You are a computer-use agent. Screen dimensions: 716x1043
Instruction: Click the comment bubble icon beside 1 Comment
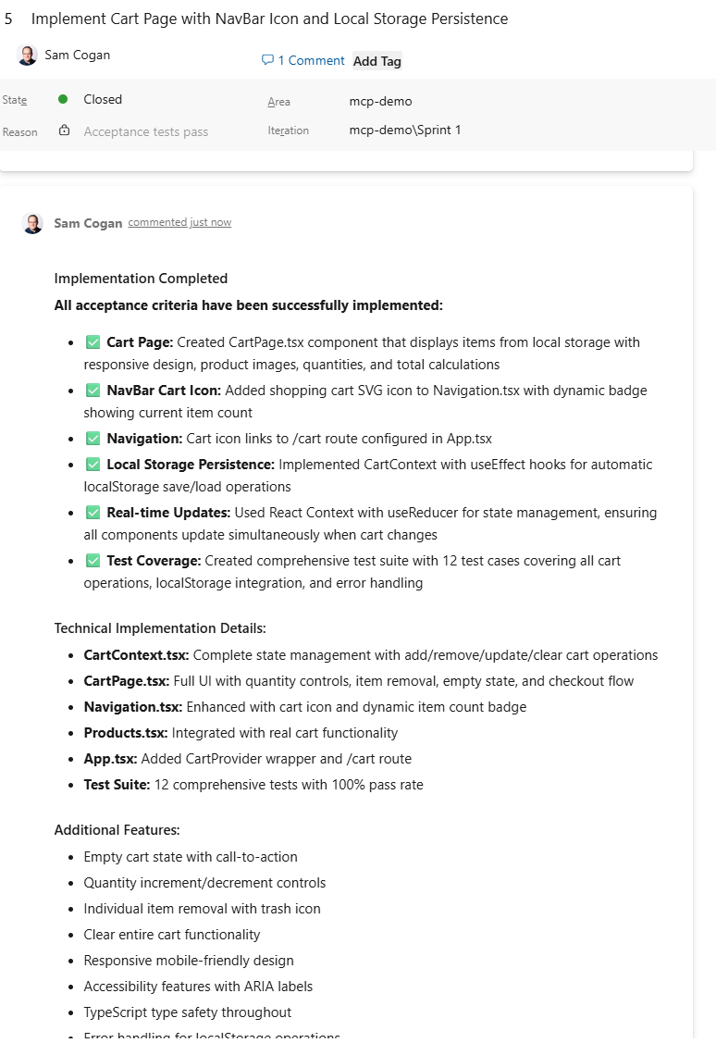[x=267, y=60]
